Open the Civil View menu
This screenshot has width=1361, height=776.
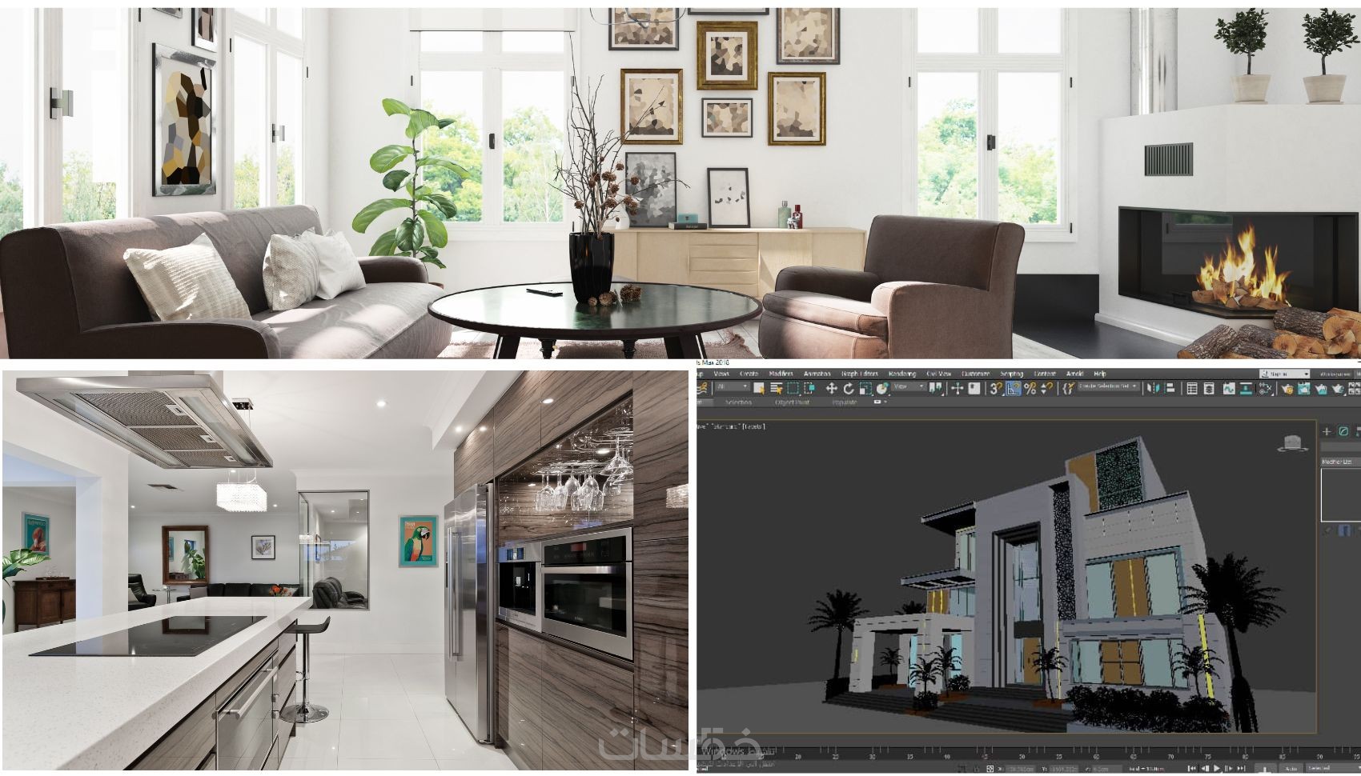(x=939, y=374)
